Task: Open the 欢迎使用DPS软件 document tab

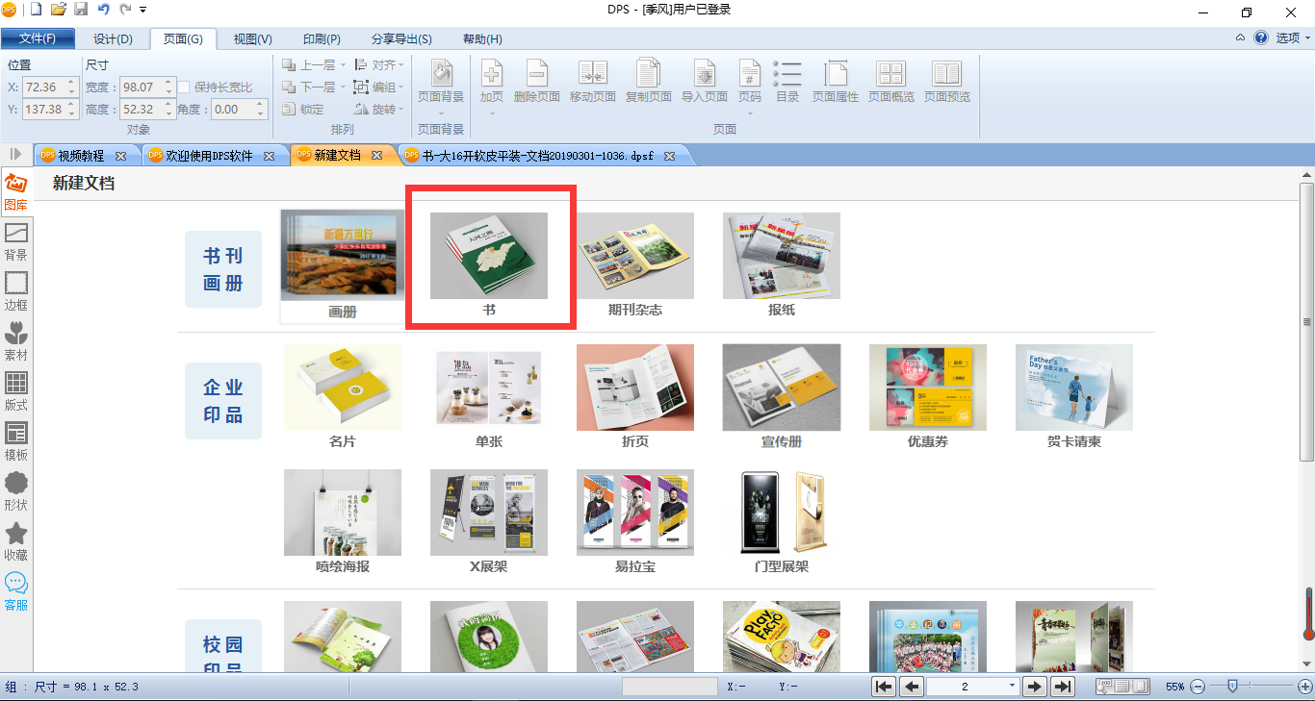Action: (x=210, y=156)
